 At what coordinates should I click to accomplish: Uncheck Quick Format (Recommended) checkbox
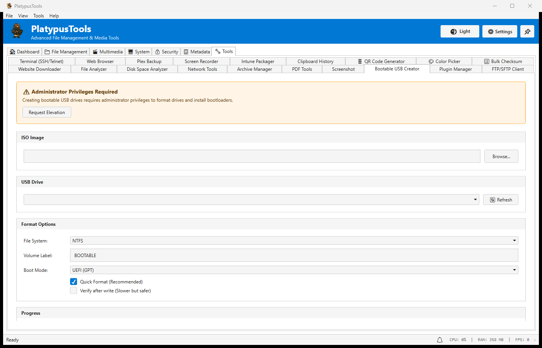tap(74, 281)
